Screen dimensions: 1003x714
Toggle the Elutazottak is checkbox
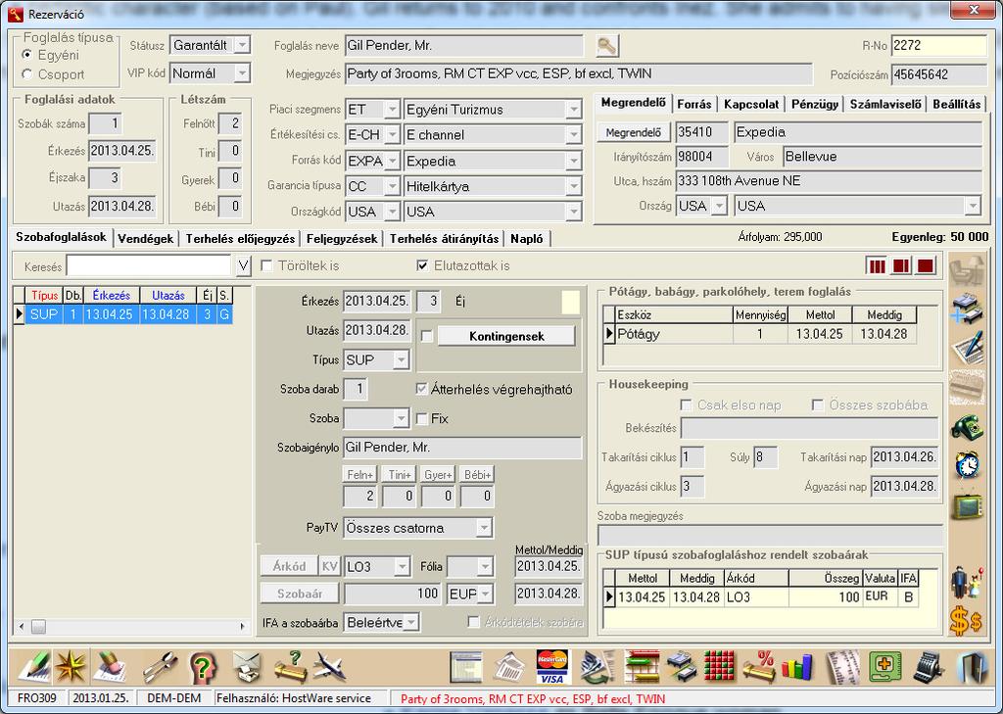pyautogui.click(x=422, y=265)
